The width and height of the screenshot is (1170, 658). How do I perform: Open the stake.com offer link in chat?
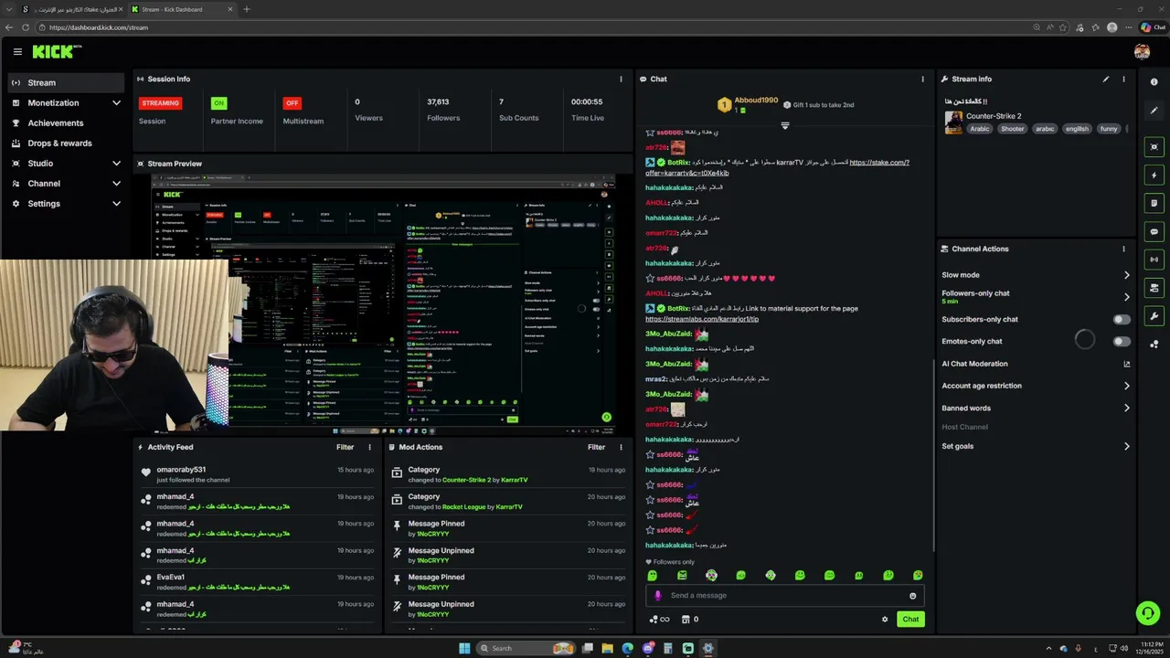pyautogui.click(x=777, y=167)
